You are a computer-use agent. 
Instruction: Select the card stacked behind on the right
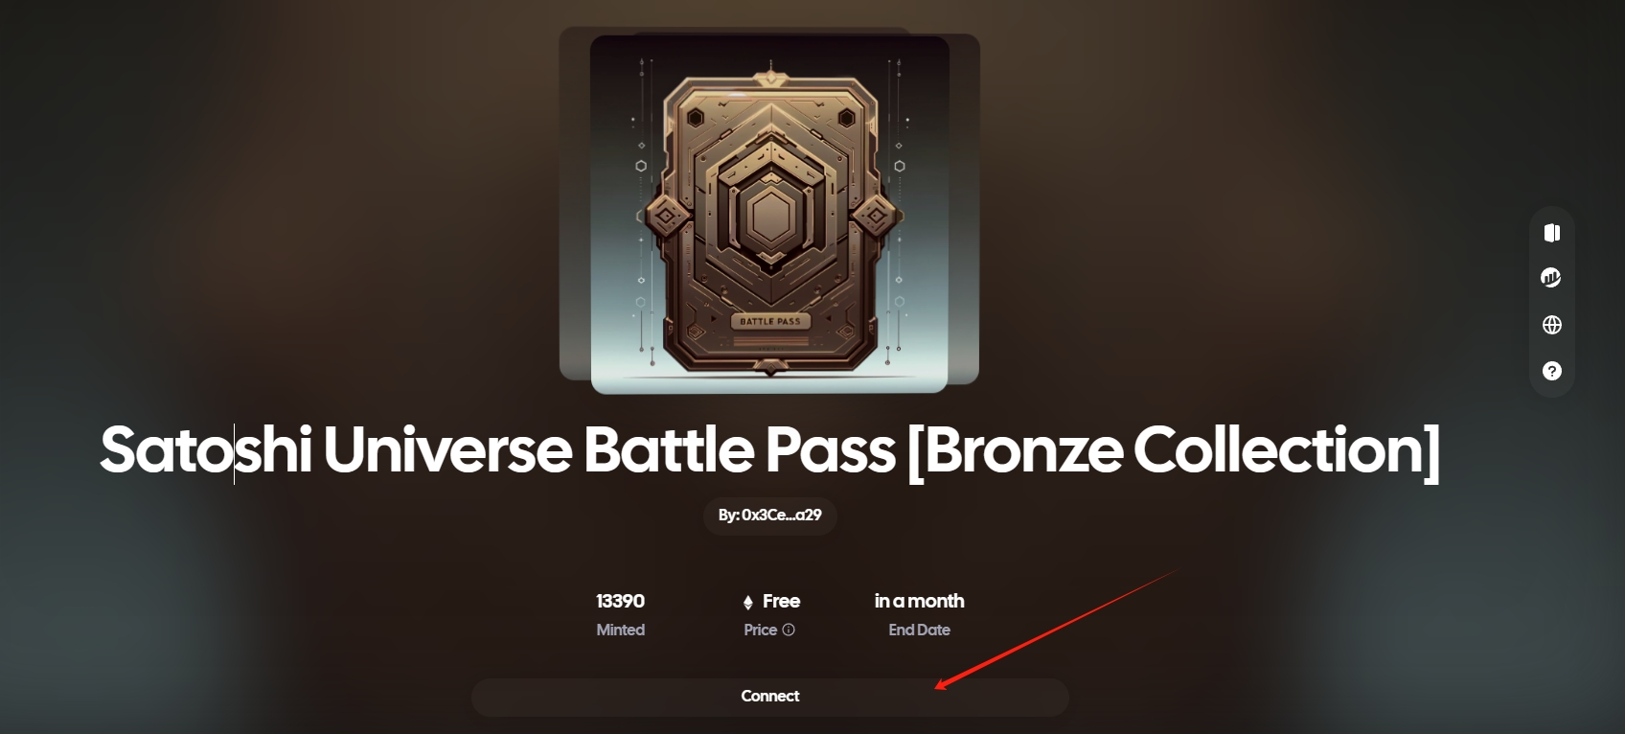point(964,209)
